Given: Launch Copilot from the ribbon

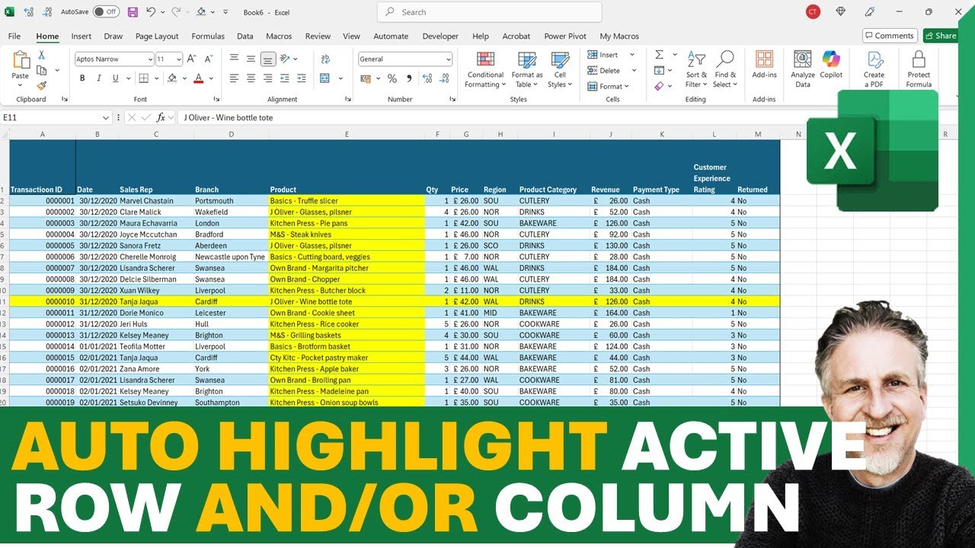Looking at the screenshot, I should click(x=831, y=64).
